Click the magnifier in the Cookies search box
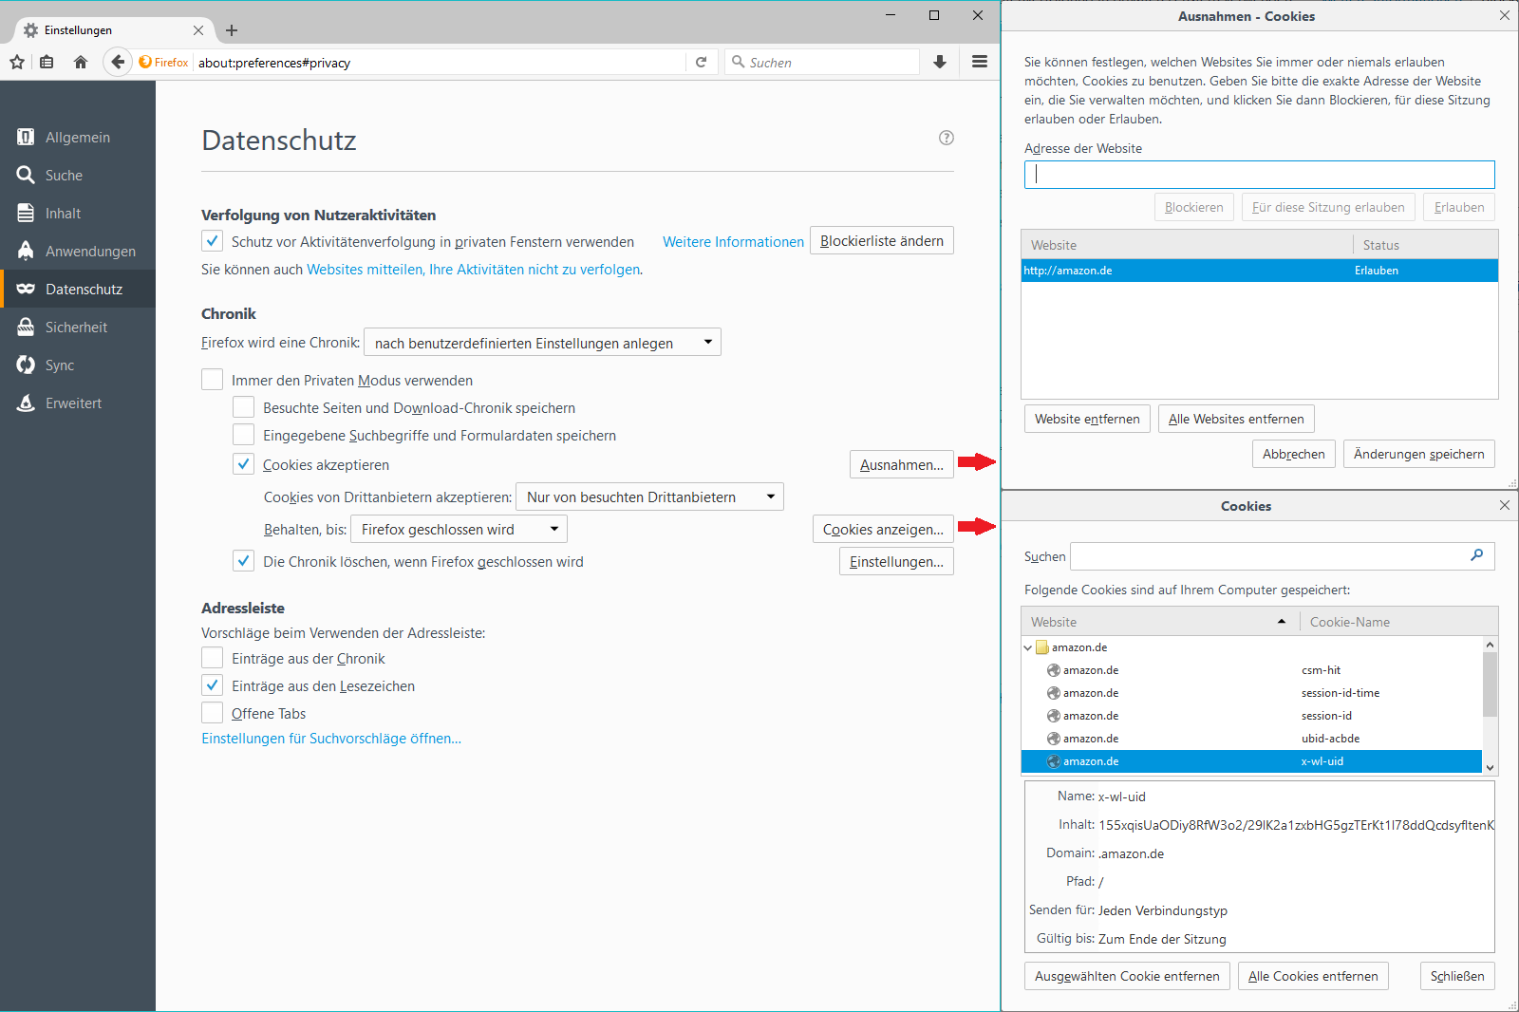The width and height of the screenshot is (1519, 1012). pos(1477,555)
